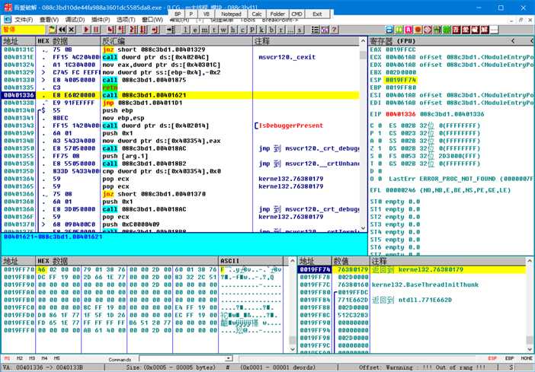
Task: Click inside the Commands input field
Action: click(183, 358)
